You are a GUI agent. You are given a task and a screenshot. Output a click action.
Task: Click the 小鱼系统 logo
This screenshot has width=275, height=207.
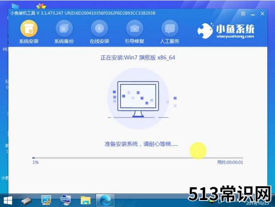pyautogui.click(x=226, y=31)
